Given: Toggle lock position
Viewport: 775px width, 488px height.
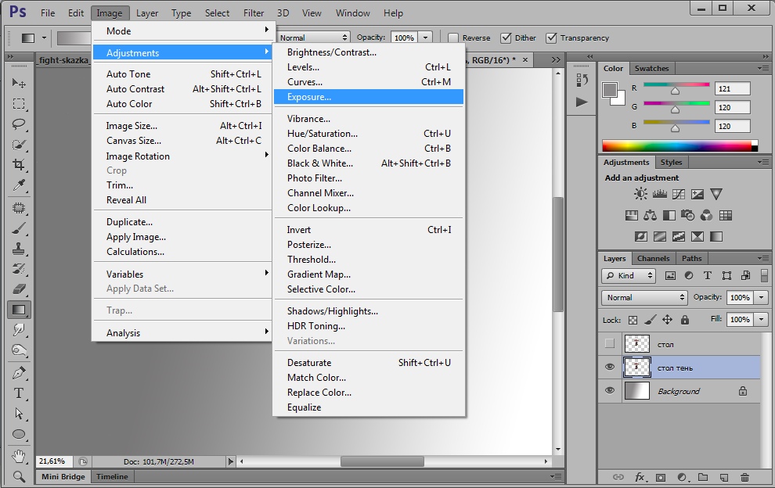Looking at the screenshot, I should pyautogui.click(x=667, y=320).
